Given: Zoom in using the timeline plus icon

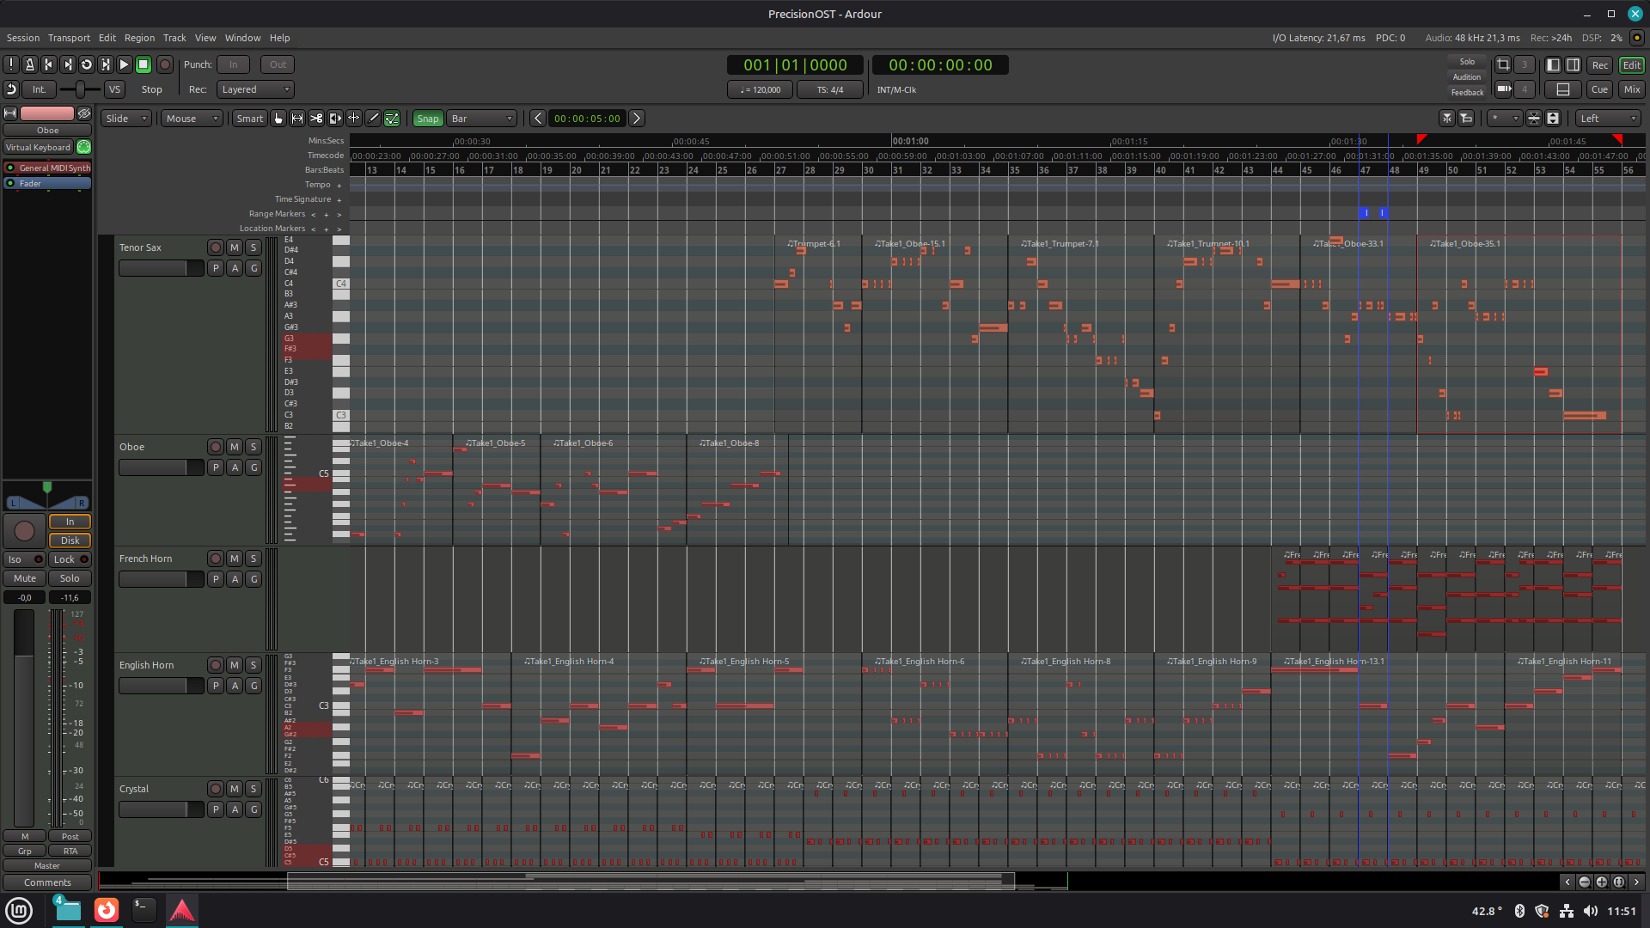Looking at the screenshot, I should click(1602, 882).
